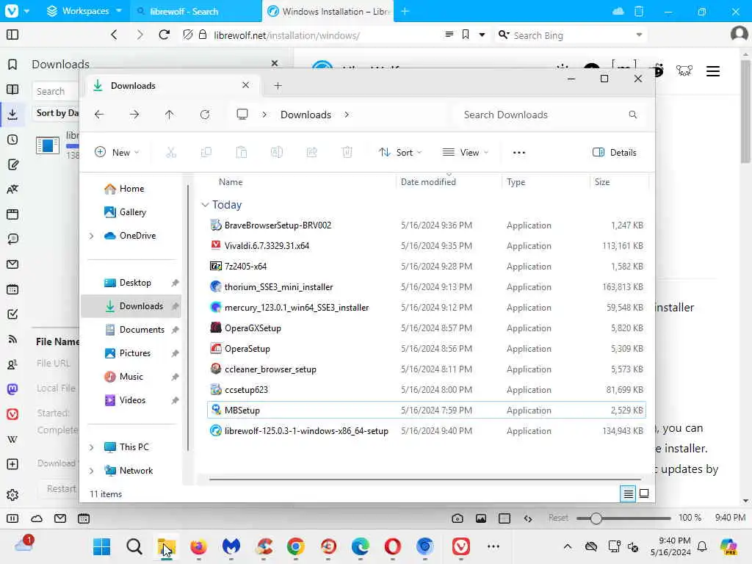752x564 pixels.
Task: Open the Mail panel icon
Action: [x=12, y=264]
